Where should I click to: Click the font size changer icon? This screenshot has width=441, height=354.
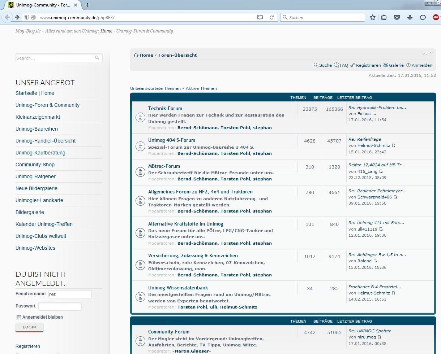pyautogui.click(x=427, y=54)
